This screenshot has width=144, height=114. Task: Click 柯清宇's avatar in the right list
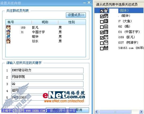click(x=106, y=43)
